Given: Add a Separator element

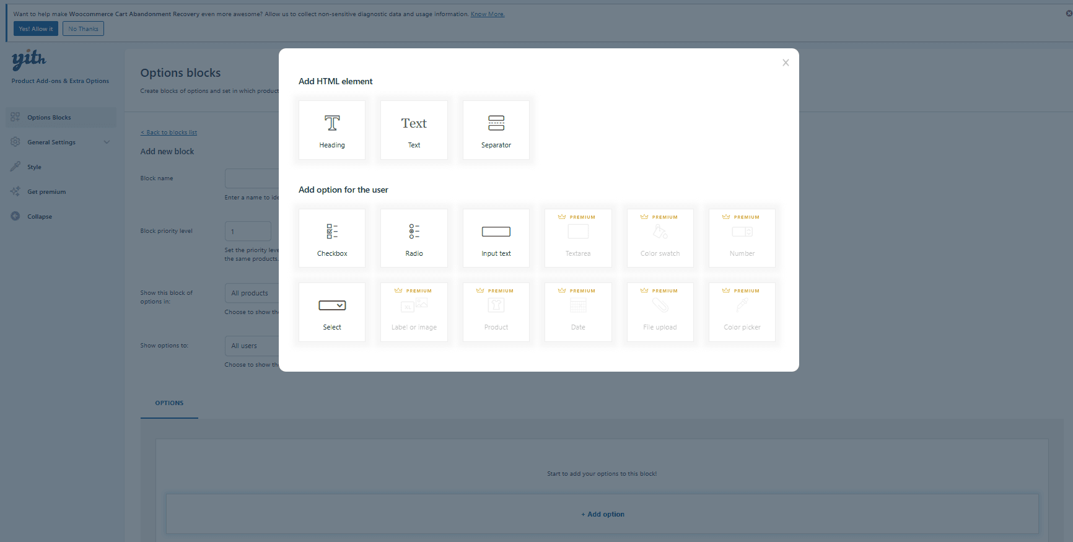Looking at the screenshot, I should point(496,130).
